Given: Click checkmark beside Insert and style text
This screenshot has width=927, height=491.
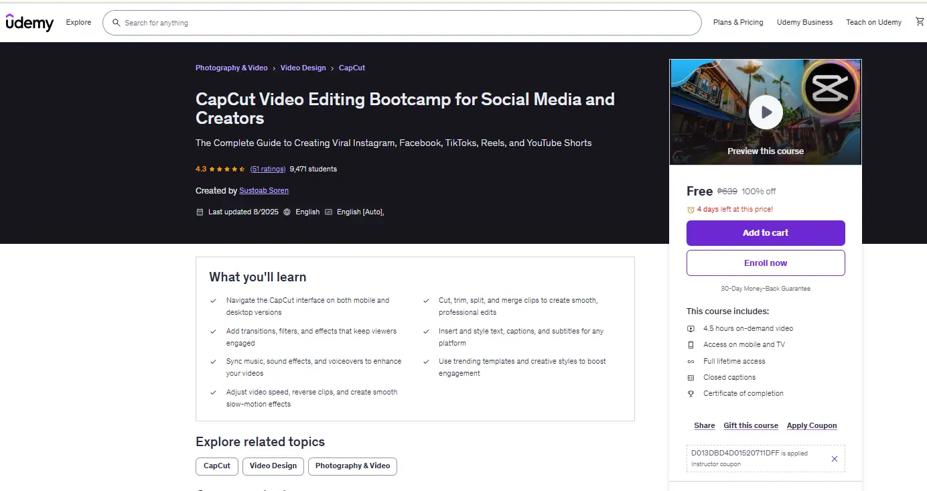Looking at the screenshot, I should click(426, 332).
